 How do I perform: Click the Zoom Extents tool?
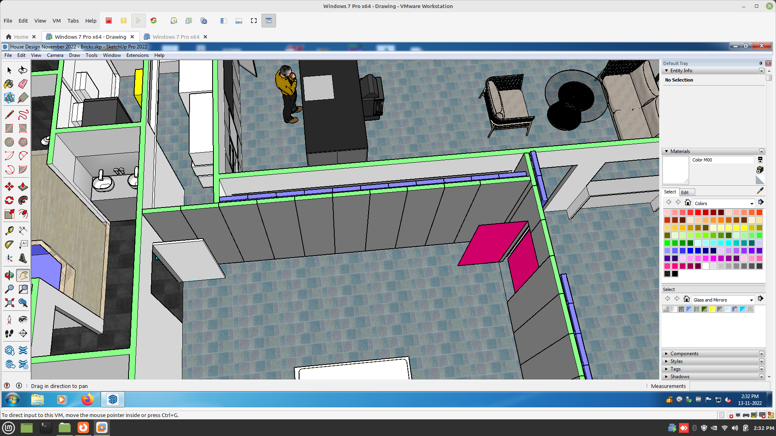(9, 302)
